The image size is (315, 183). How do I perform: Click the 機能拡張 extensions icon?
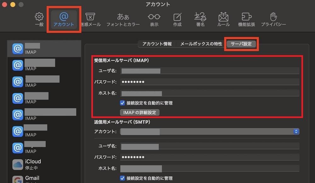tap(246, 19)
